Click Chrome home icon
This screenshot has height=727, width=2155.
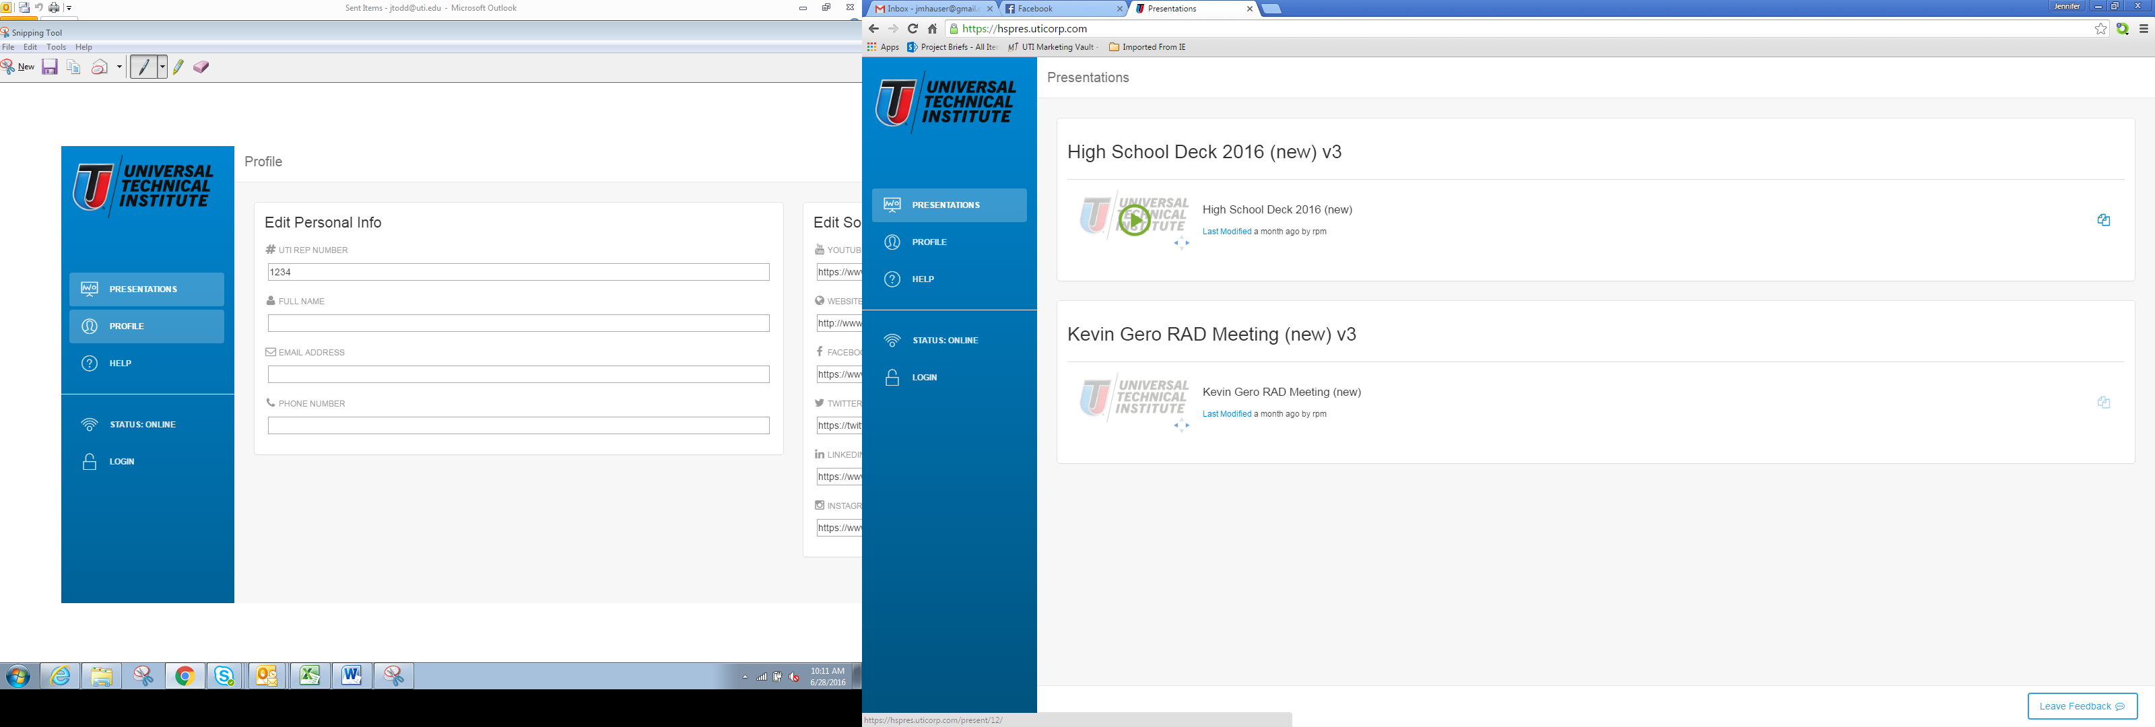(x=932, y=28)
